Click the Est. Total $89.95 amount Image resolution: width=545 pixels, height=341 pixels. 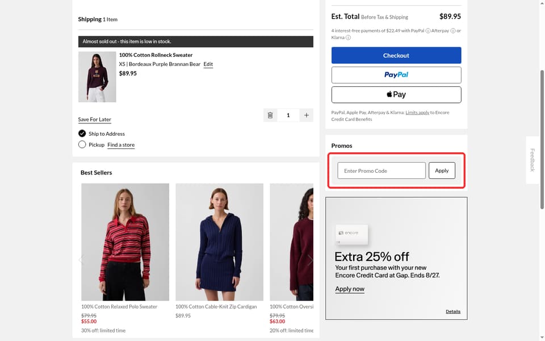click(450, 16)
